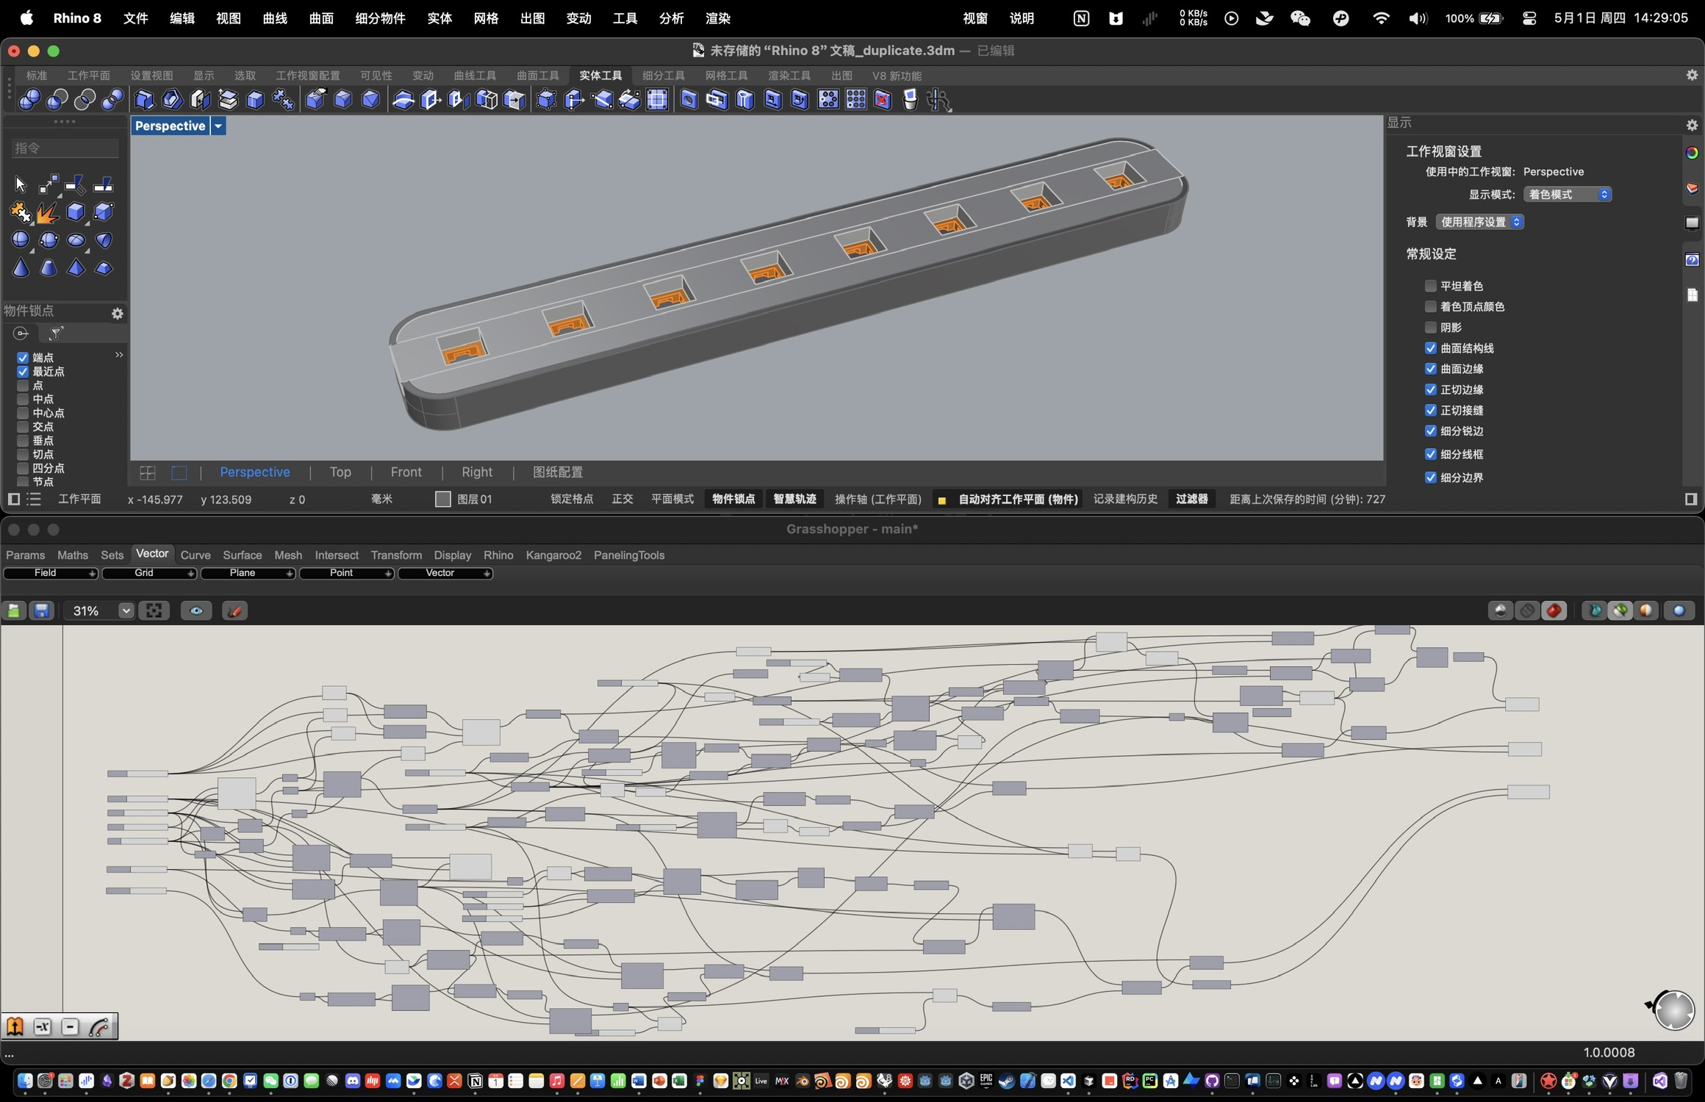
Task: Click Grasshopper save document icon
Action: click(x=42, y=611)
